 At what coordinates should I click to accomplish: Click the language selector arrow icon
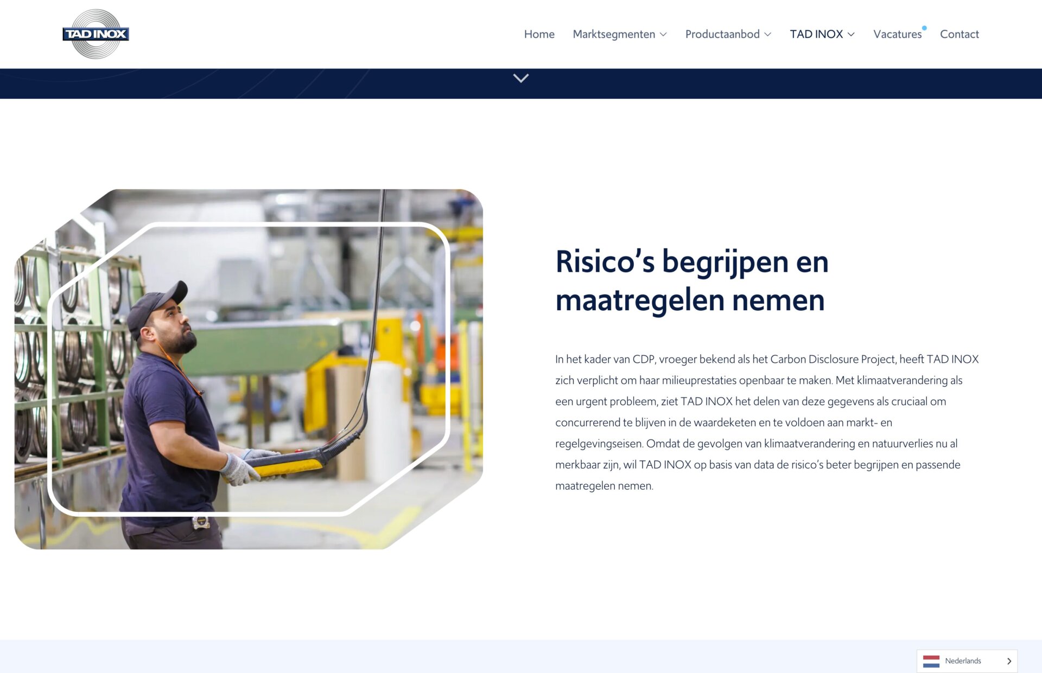pos(1009,661)
